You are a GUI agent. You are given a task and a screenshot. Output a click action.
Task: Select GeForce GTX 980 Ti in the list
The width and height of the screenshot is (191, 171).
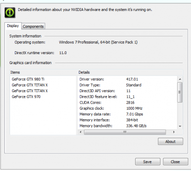[x=28, y=79]
